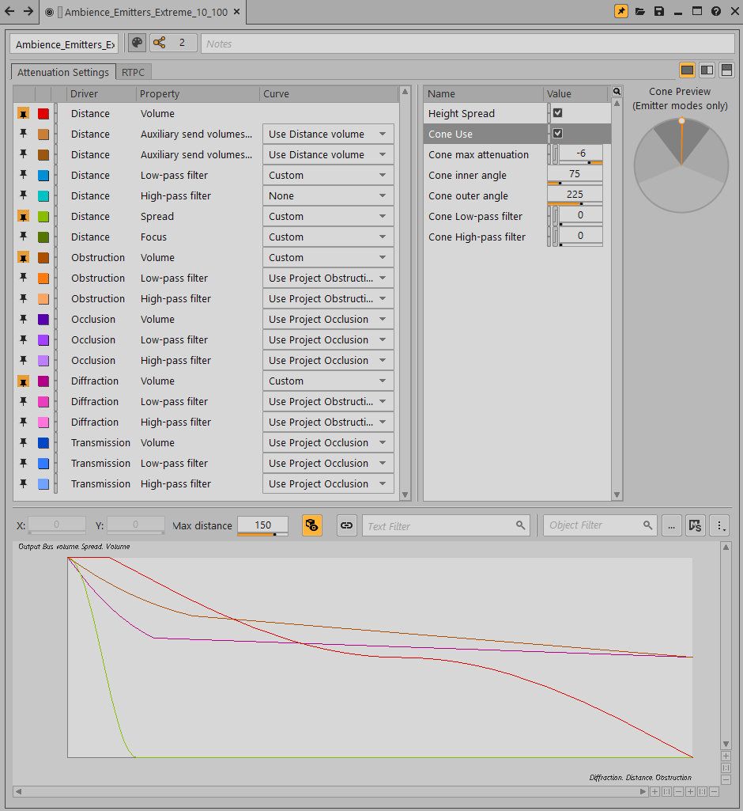Click the ellipsis button beside Object Filter
This screenshot has width=743, height=811.
coord(671,525)
